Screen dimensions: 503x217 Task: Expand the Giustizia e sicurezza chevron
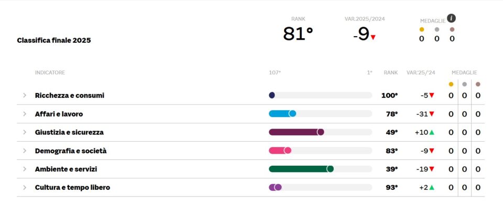(x=24, y=132)
